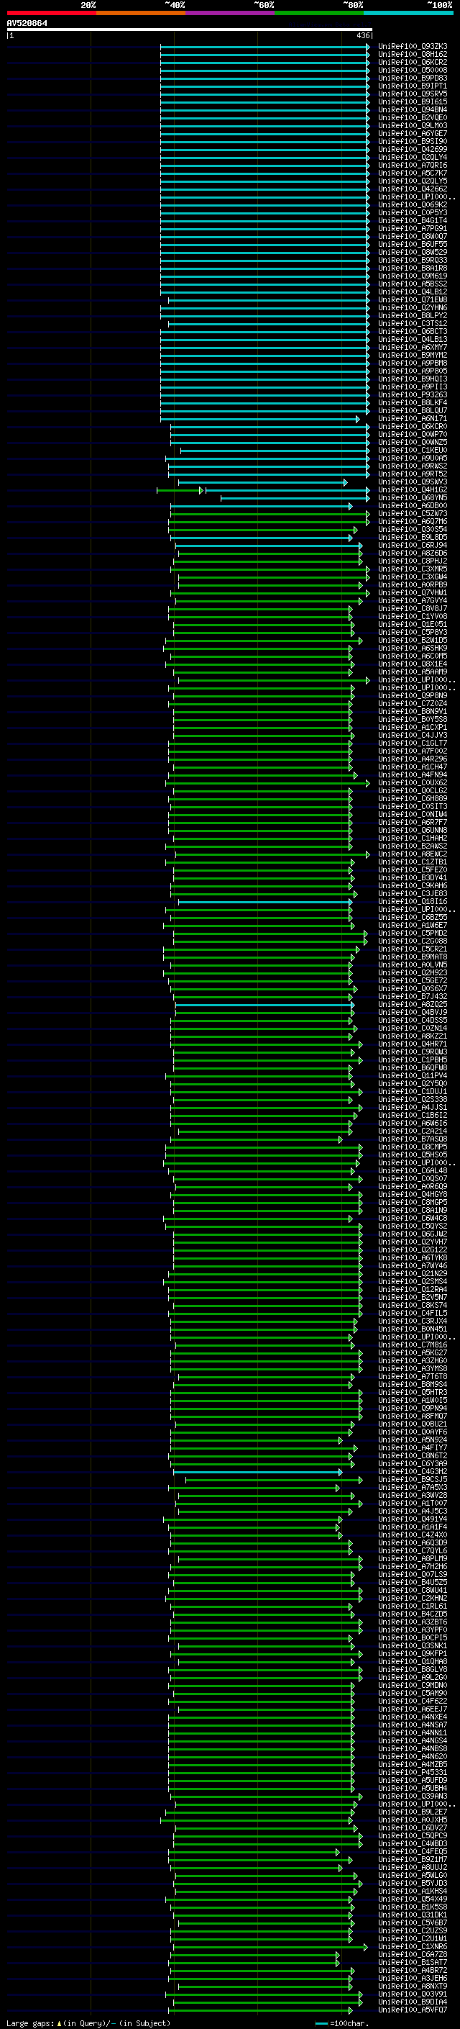Click label UniRef100_Q8X1E4
Screen dimensions: 460x2029
point(413,664)
